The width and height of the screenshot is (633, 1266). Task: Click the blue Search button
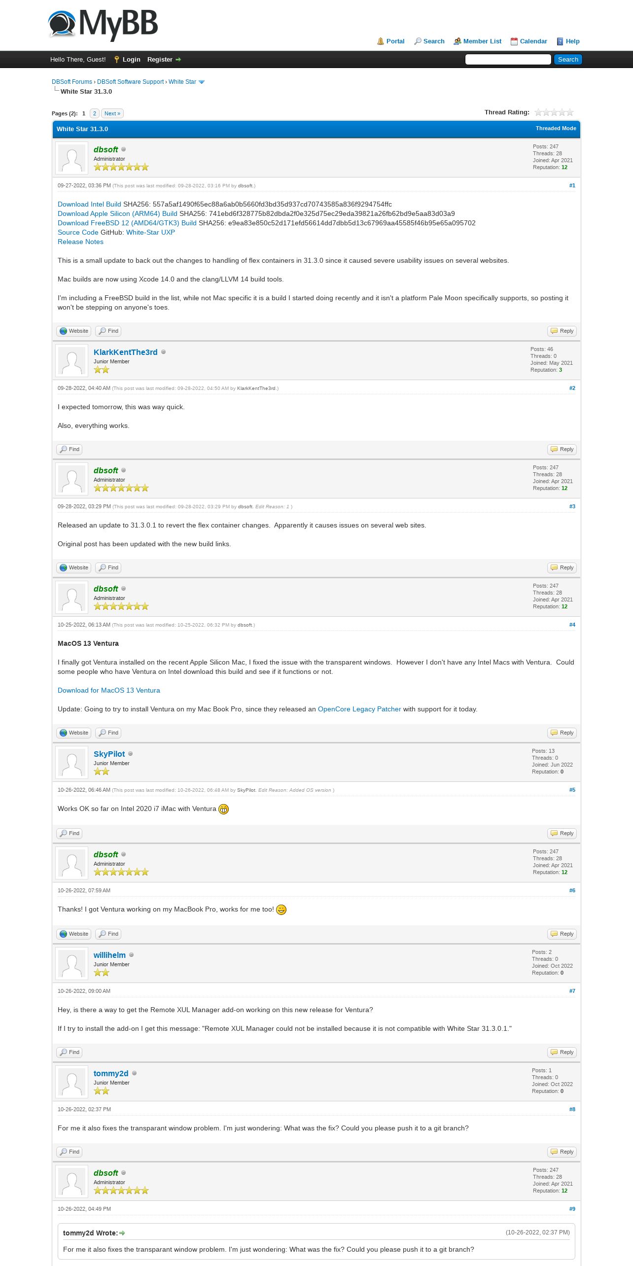(x=568, y=60)
